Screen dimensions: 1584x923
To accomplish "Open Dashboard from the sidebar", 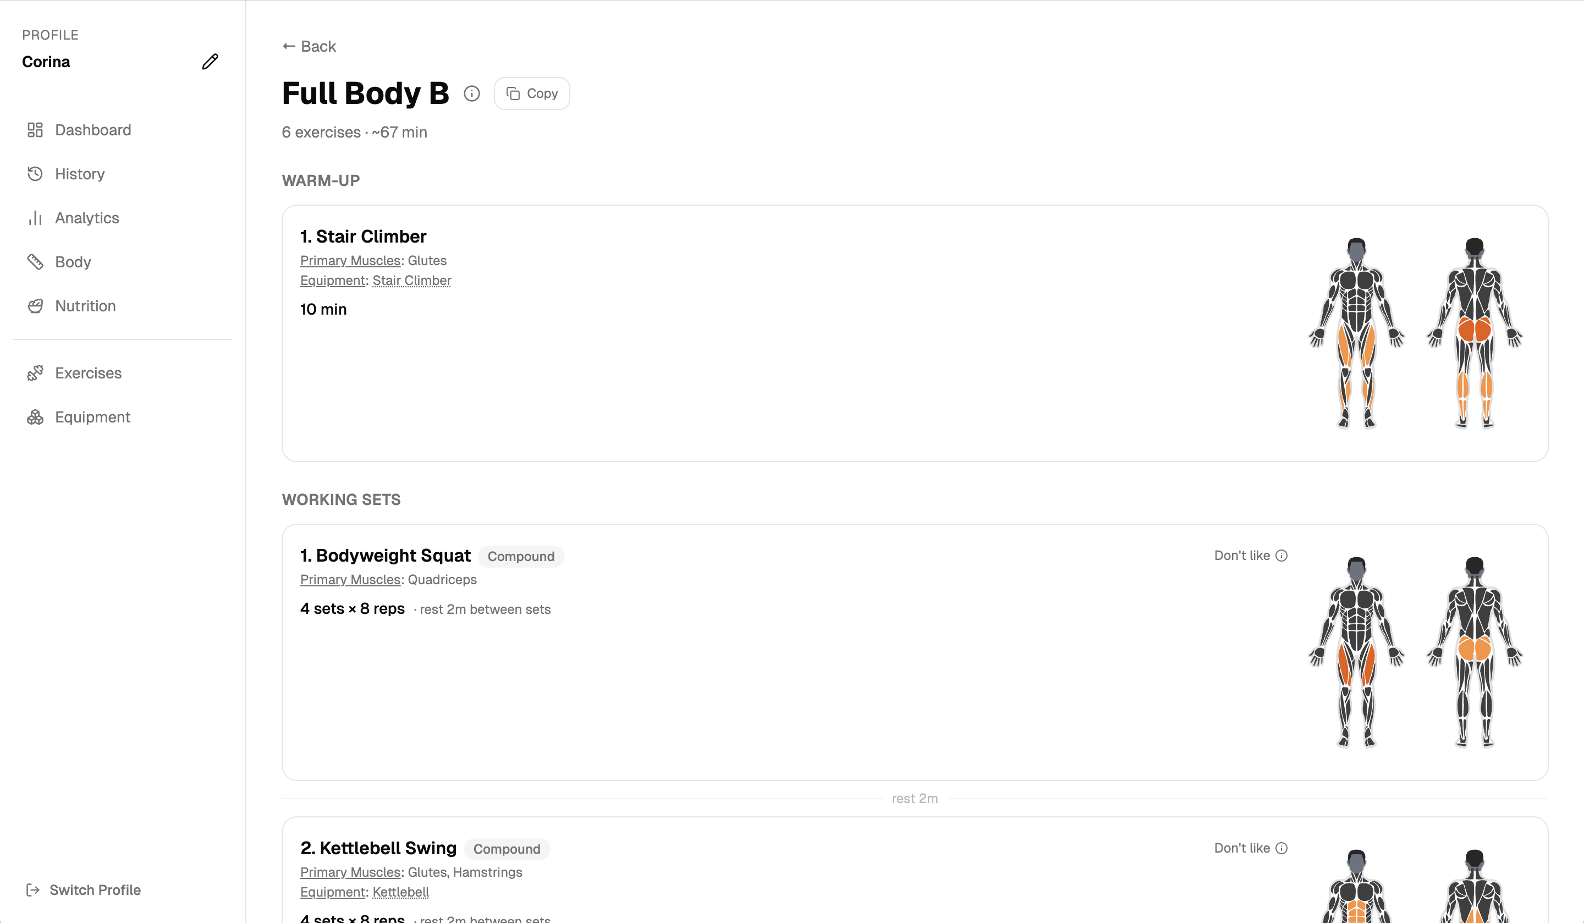I will coord(123,130).
